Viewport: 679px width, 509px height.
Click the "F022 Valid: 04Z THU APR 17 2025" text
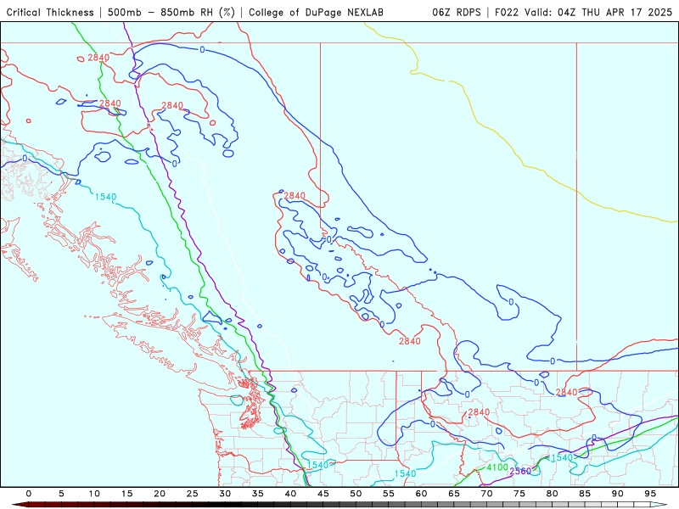pyautogui.click(x=583, y=12)
